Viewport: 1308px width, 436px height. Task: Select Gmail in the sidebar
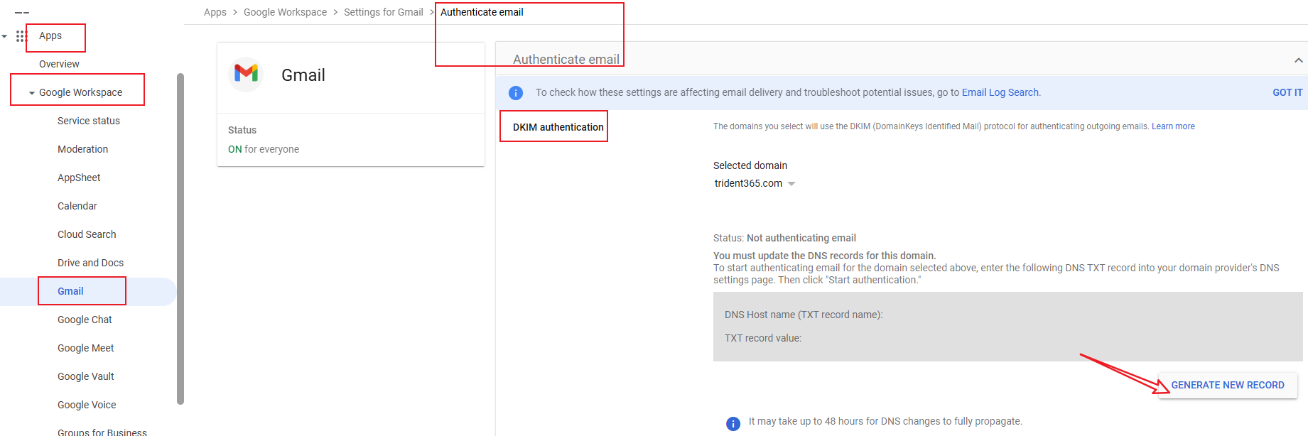pyautogui.click(x=70, y=291)
